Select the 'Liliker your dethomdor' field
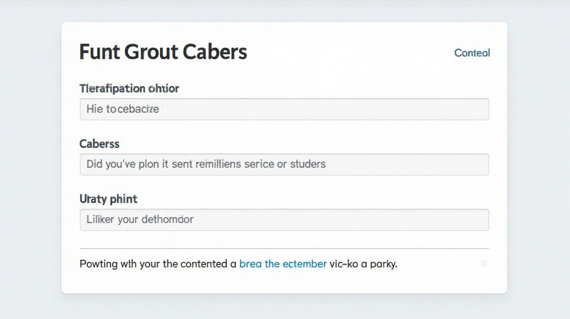Image resolution: width=570 pixels, height=319 pixels. click(284, 220)
